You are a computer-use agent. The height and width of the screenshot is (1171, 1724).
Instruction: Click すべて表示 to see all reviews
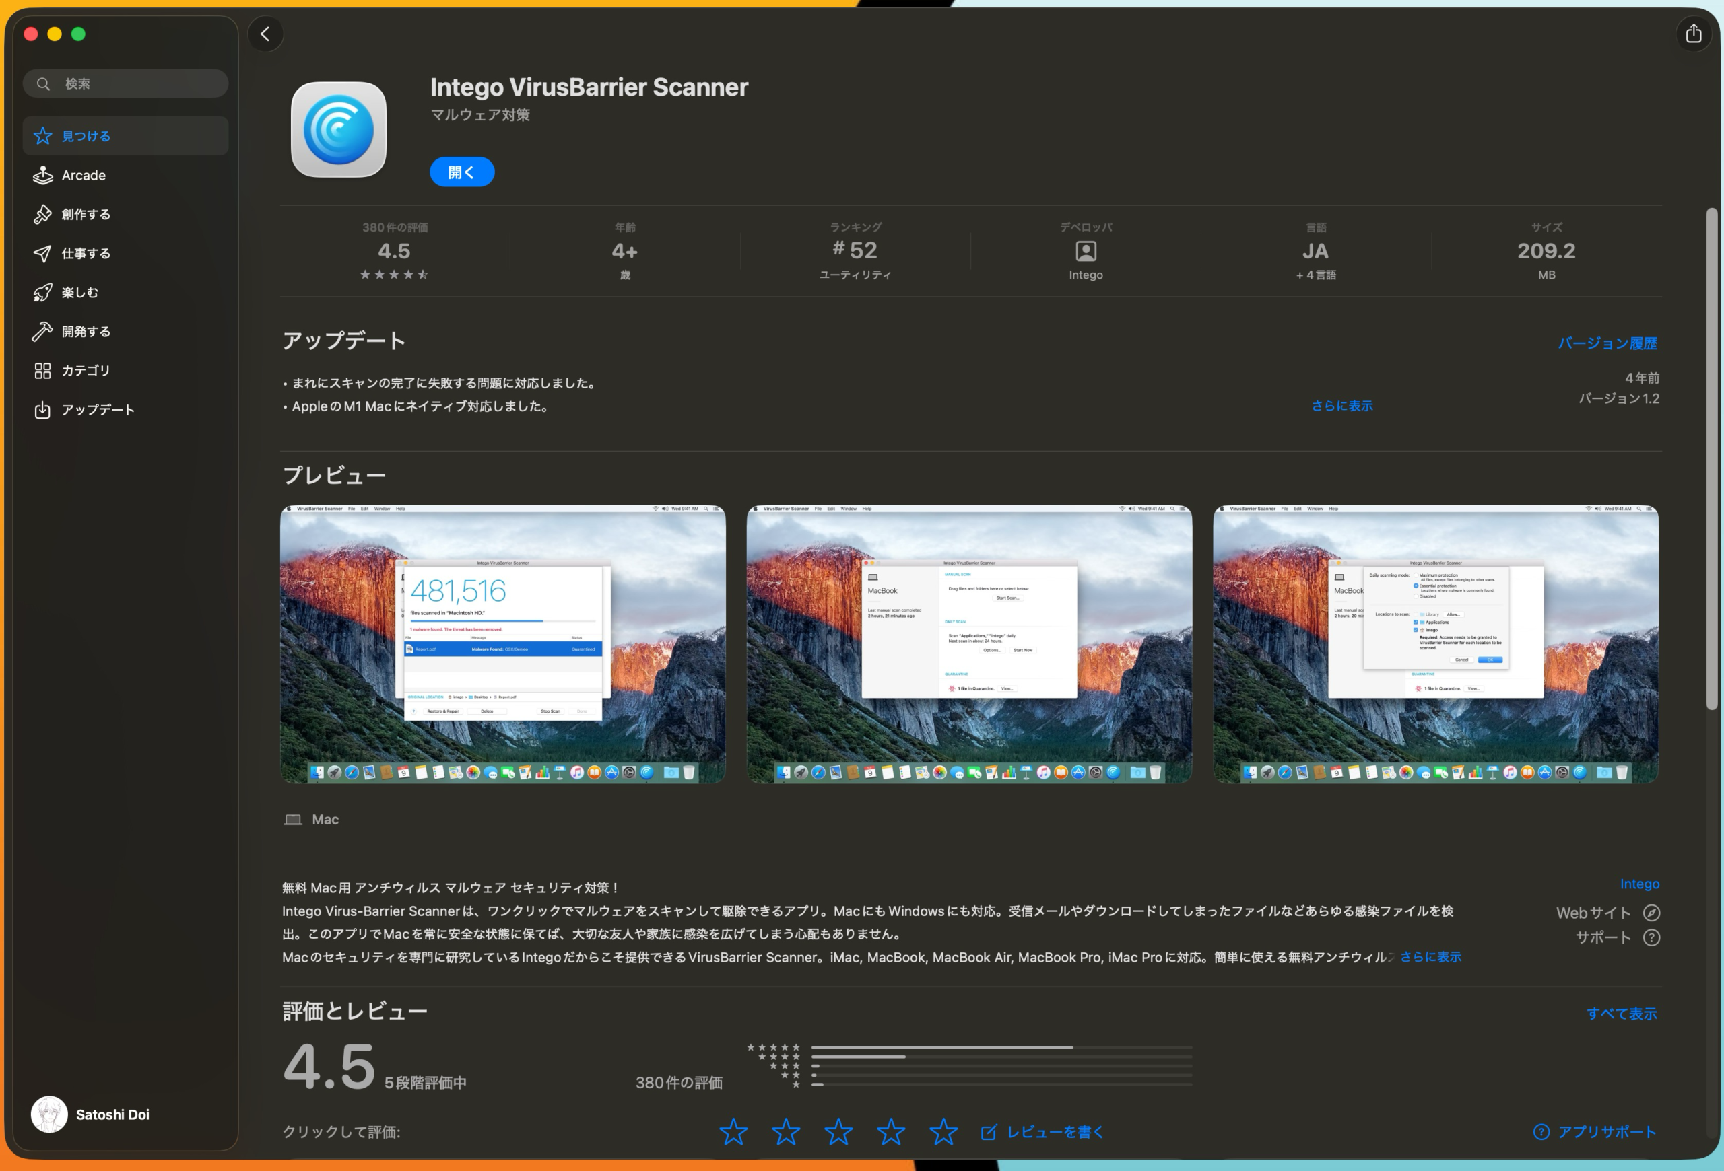tap(1621, 1013)
